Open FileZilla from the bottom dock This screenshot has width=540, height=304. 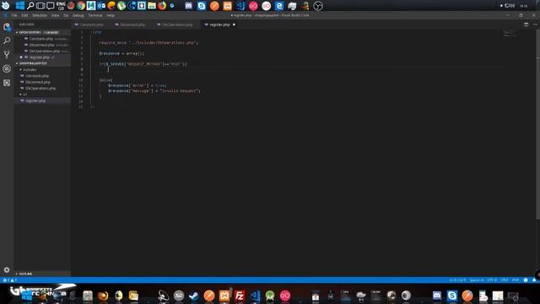point(240,296)
